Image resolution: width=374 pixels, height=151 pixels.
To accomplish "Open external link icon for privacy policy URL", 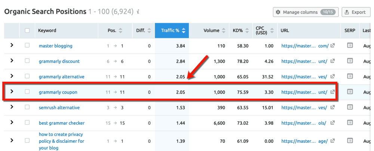I will (332, 141).
